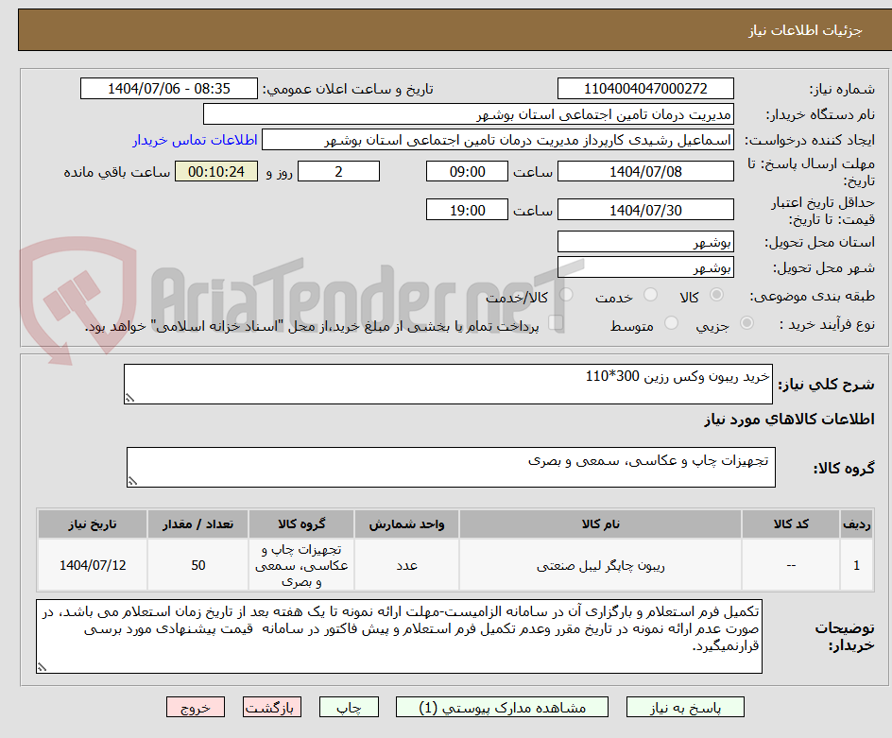
Task: Click the بازگشت back button
Action: (272, 707)
